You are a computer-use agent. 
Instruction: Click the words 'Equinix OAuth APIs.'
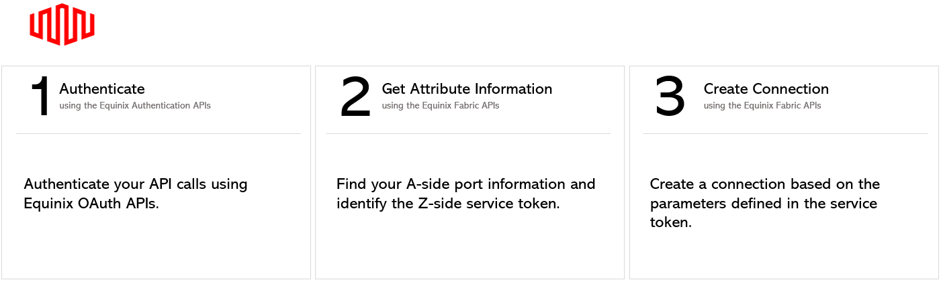click(91, 203)
